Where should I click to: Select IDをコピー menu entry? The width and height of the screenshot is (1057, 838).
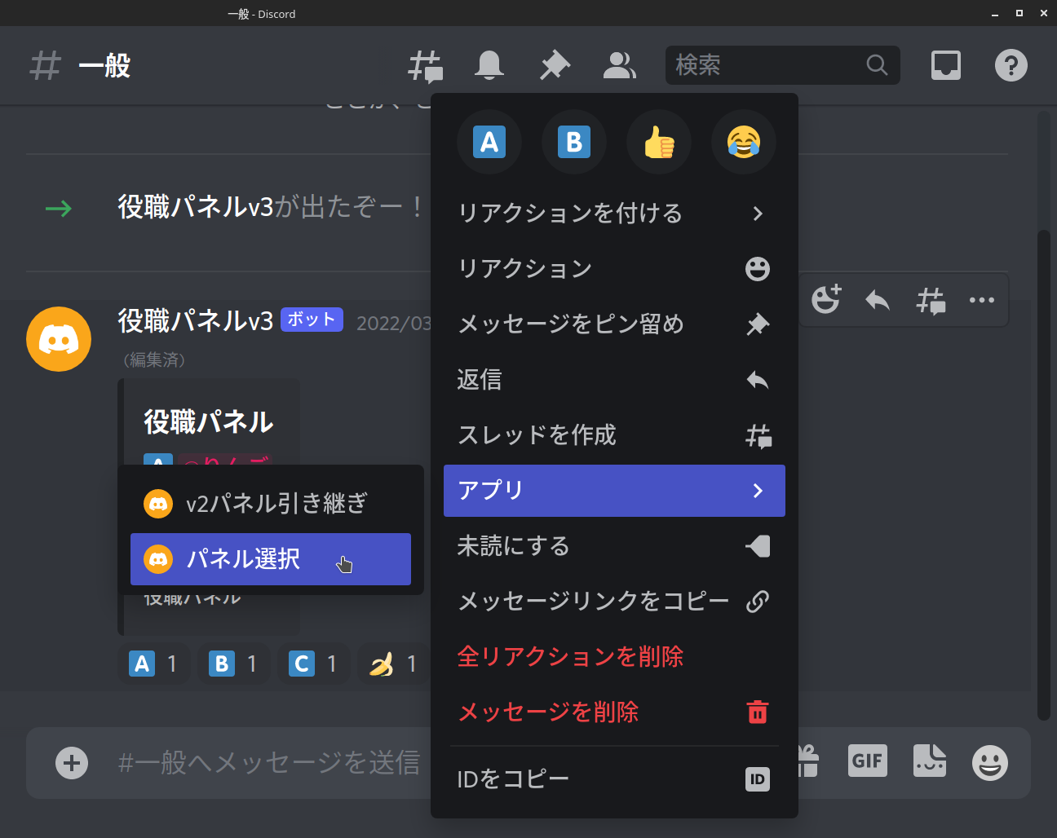614,779
